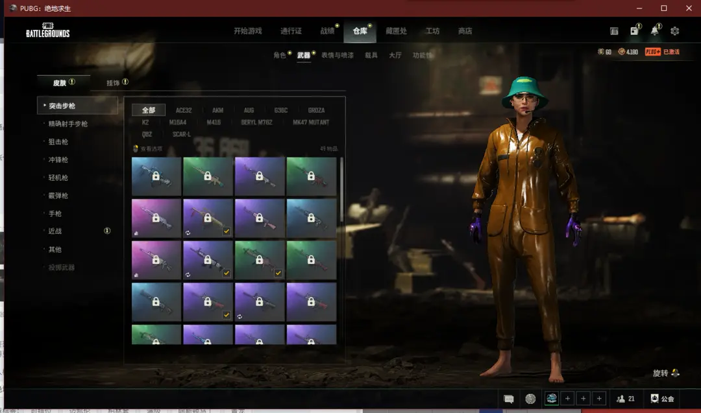Screen dimensions: 701x413
Task: Select the 冲锋枪 category
Action: pyautogui.click(x=58, y=159)
